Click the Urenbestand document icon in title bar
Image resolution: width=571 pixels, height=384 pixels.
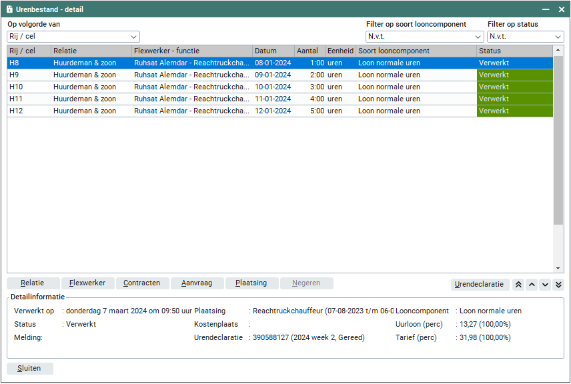[x=9, y=9]
